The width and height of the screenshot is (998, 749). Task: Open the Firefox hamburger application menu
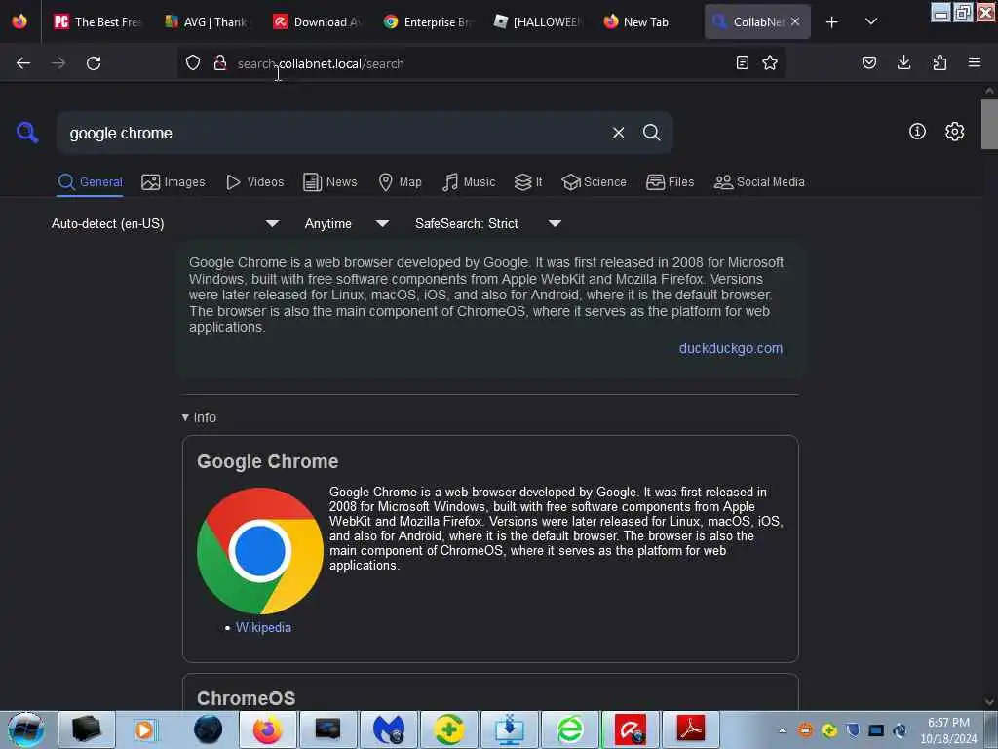click(x=975, y=63)
